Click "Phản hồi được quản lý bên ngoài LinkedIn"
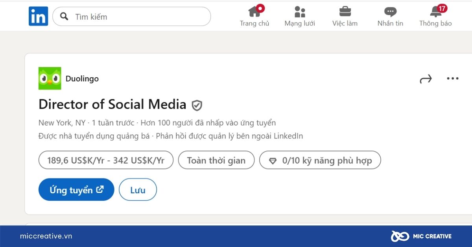The width and height of the screenshot is (472, 247). click(x=230, y=136)
